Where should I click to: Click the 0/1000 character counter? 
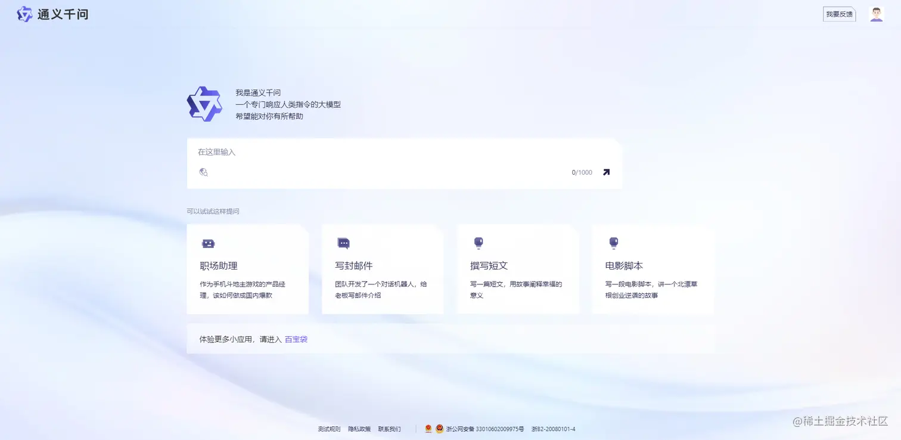pos(582,172)
